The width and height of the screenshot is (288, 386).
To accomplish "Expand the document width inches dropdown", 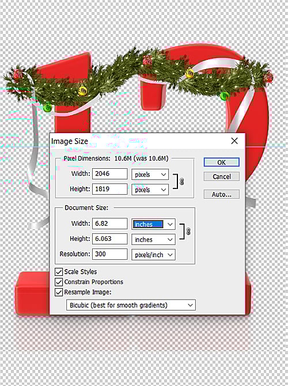I will [x=153, y=224].
